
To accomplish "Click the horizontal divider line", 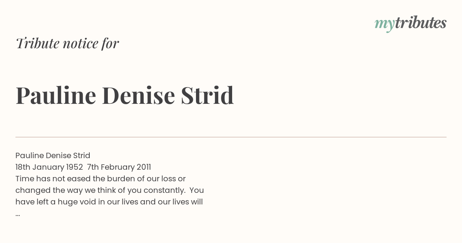I will [x=231, y=137].
